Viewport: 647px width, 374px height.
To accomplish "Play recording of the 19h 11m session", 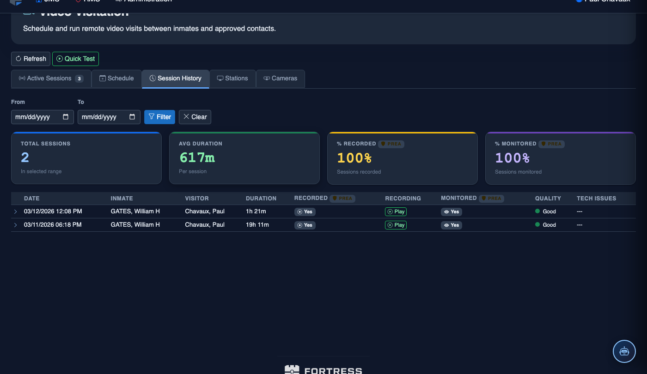I will 396,225.
